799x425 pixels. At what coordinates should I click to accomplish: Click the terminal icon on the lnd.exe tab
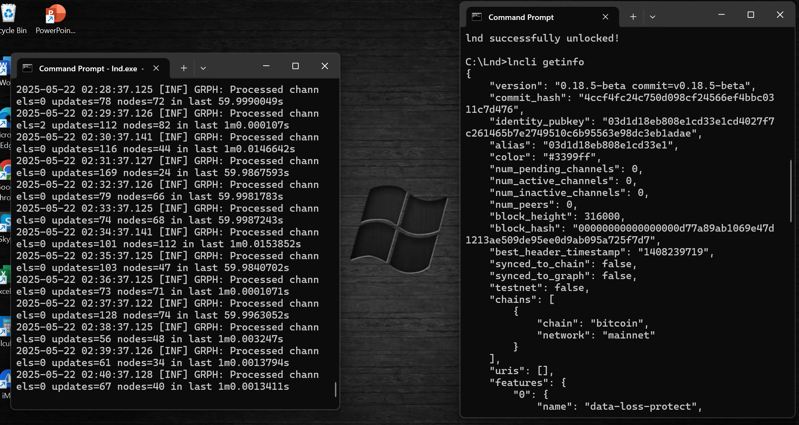[x=28, y=68]
